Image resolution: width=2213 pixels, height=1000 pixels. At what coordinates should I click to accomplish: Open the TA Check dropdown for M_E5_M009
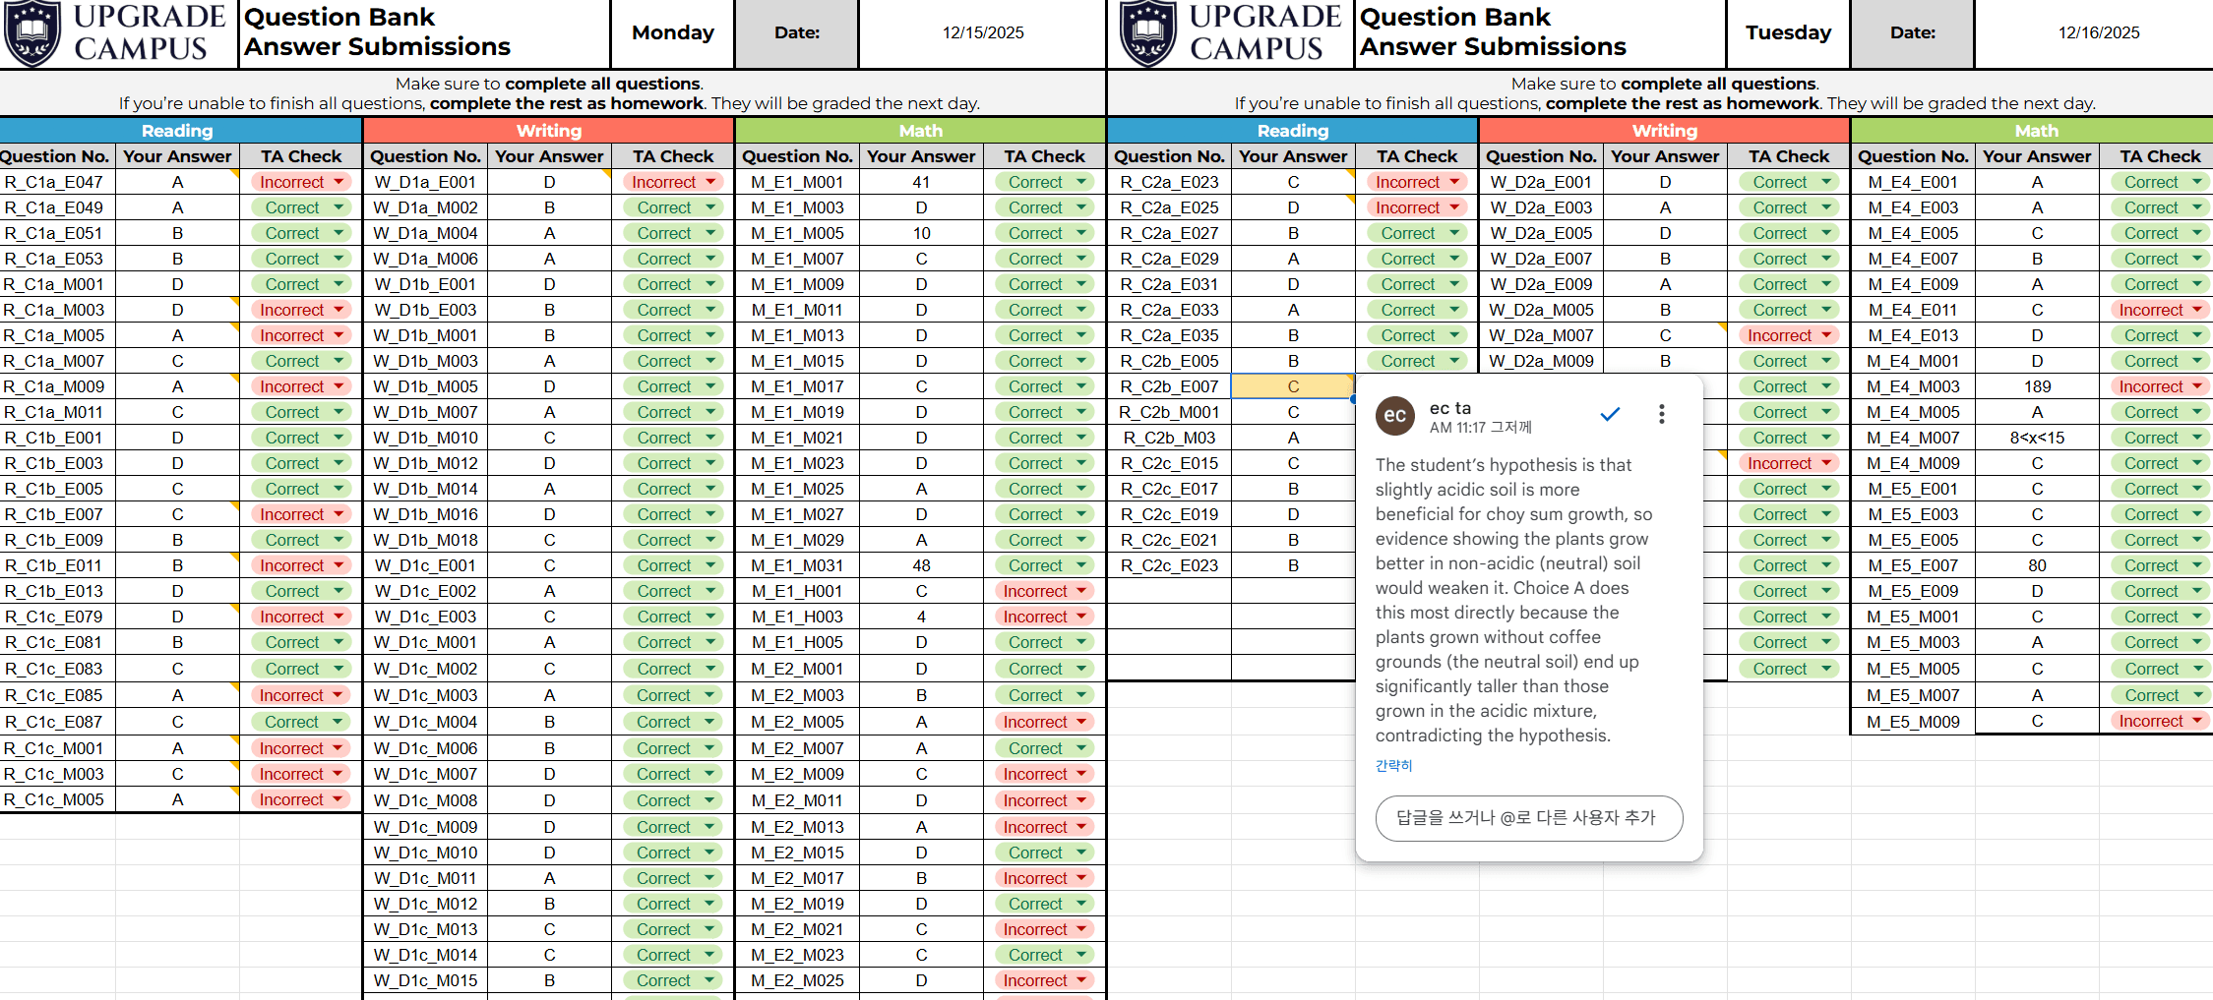click(x=2197, y=721)
